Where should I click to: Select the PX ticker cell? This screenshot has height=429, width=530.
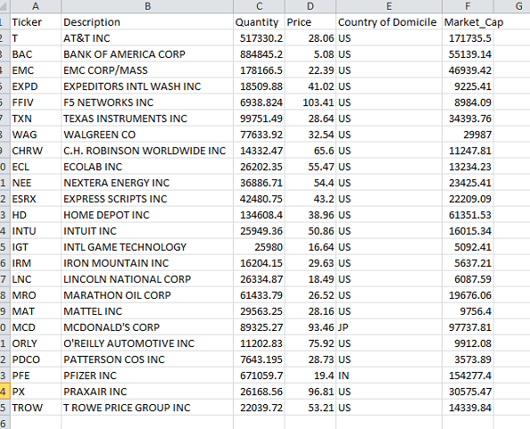point(36,392)
